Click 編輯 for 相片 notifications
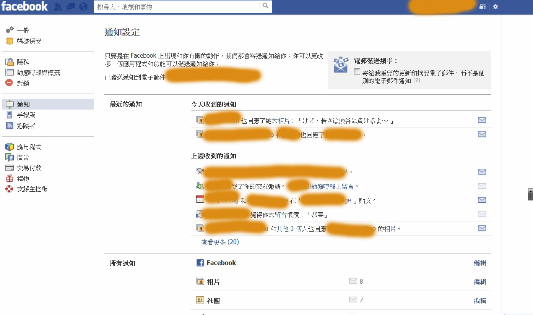 coord(480,282)
